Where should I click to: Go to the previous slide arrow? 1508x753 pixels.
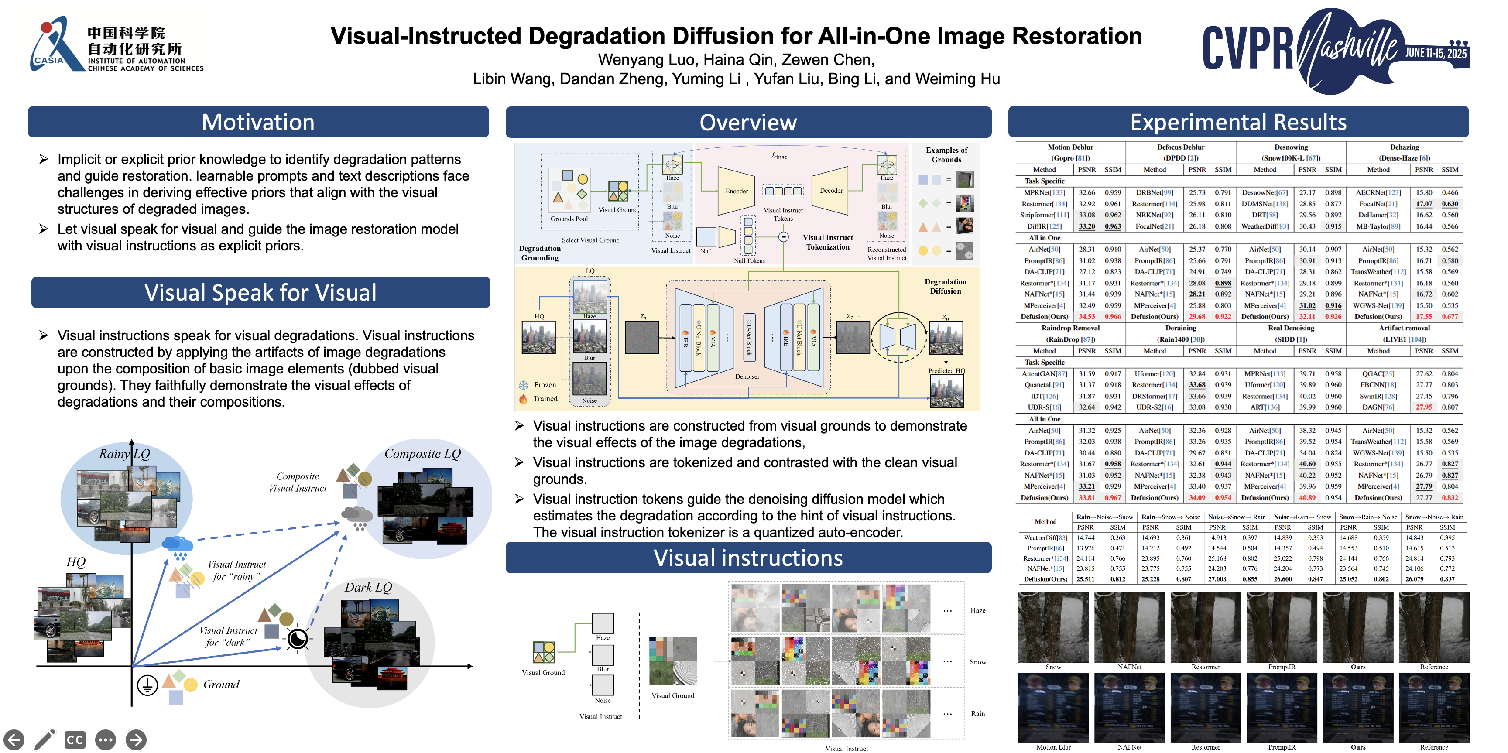(14, 740)
